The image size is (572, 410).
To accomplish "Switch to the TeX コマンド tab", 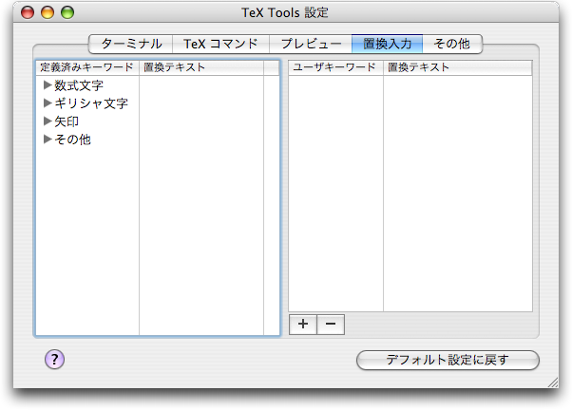I will (x=220, y=44).
